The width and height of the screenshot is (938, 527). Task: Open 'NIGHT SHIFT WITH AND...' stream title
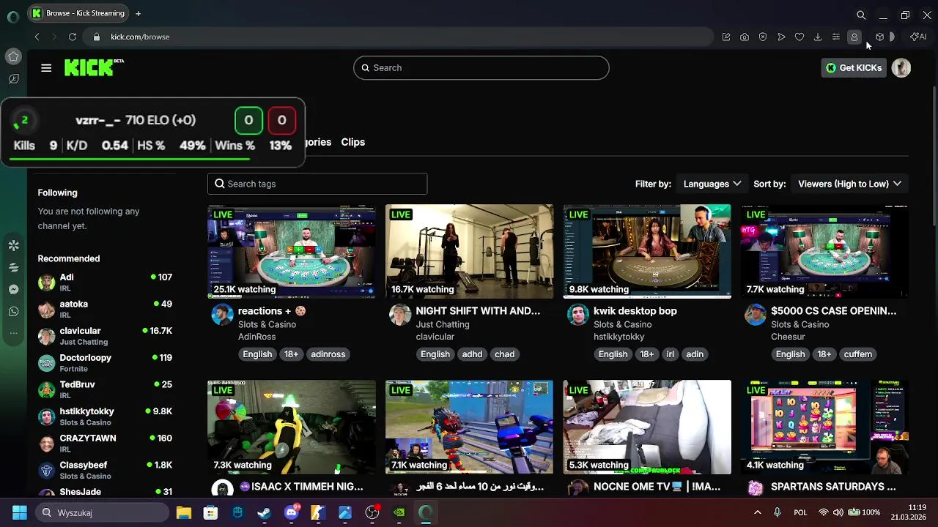tap(478, 311)
